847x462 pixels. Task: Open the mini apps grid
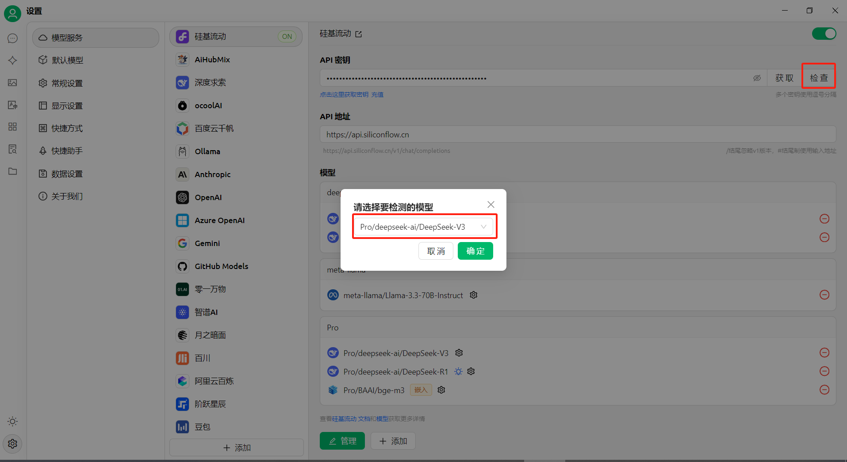point(12,127)
